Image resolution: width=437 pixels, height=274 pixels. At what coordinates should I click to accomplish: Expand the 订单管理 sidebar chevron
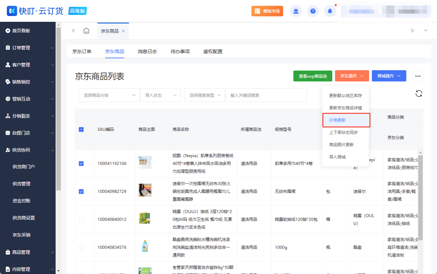coord(52,48)
